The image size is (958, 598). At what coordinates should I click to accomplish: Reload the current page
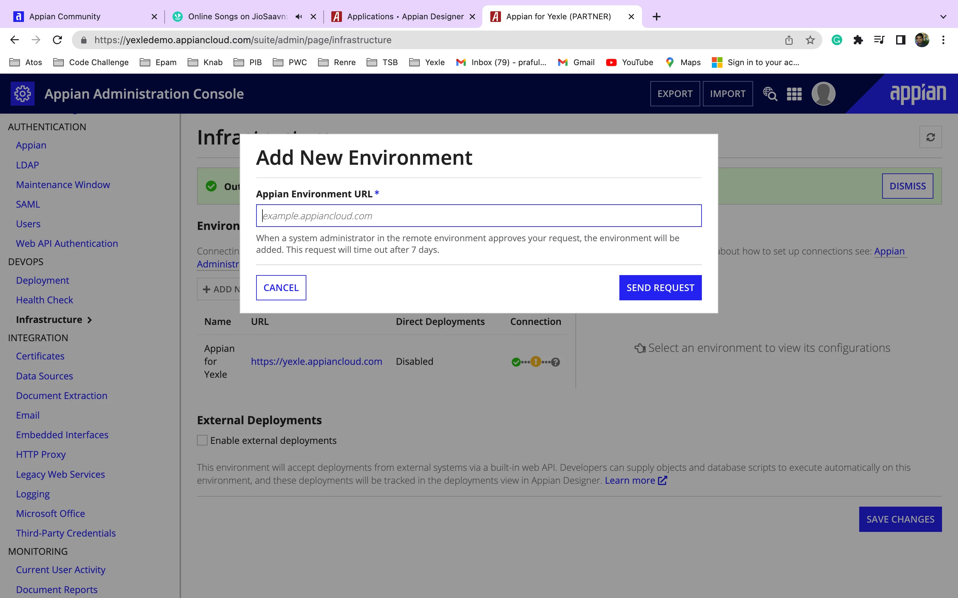(58, 40)
